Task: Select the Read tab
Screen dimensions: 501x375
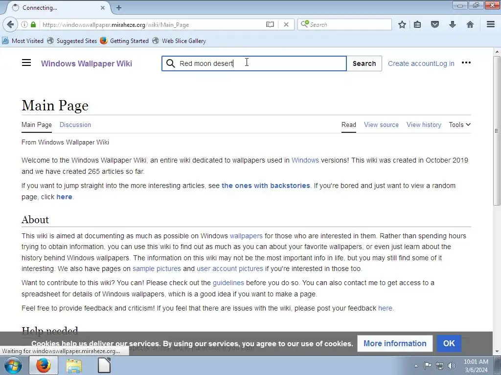Action: [348, 125]
